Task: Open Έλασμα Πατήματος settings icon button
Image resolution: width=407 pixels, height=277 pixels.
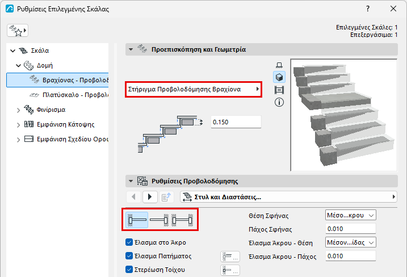Action: pyautogui.click(x=230, y=257)
